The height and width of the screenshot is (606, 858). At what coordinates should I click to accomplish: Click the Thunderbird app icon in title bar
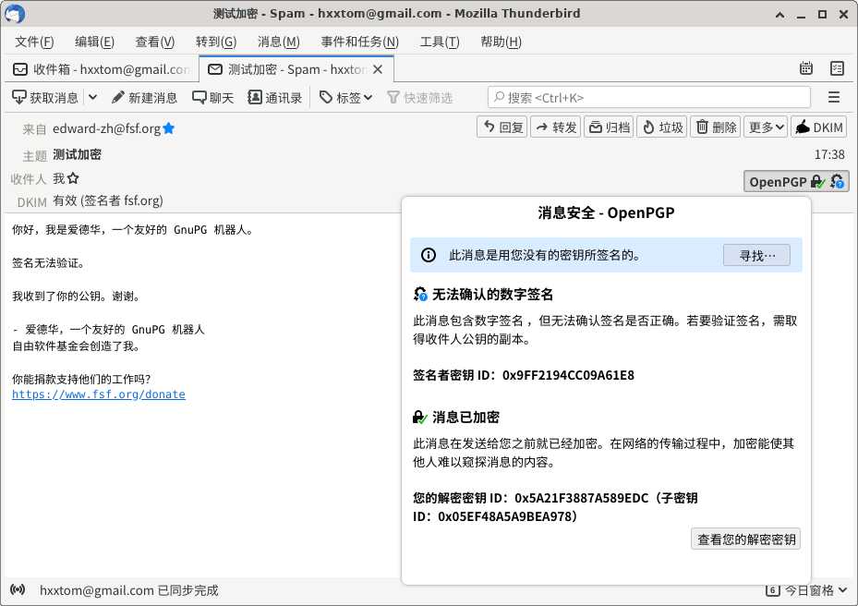click(14, 13)
